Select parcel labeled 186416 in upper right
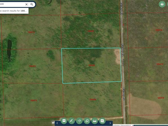This screenshot has width=168, height=126. 159,30
